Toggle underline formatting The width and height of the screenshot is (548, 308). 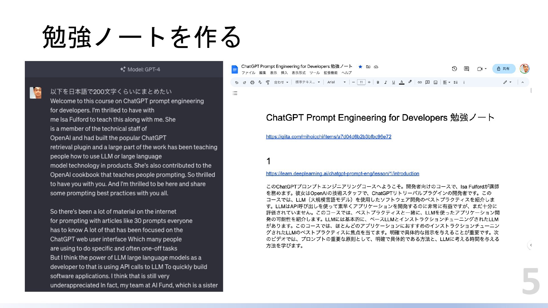tap(394, 82)
